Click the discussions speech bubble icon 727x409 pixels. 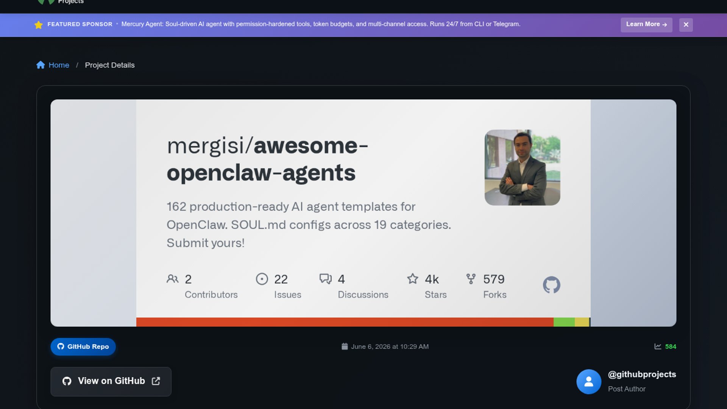pos(326,279)
